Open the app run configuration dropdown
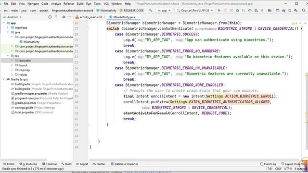This screenshot has height=173, width=308. click(164, 11)
